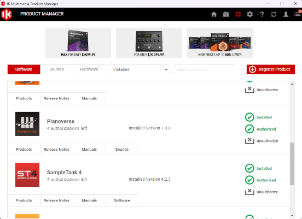Click Unauthorize link for Pianoverse

tap(267, 141)
